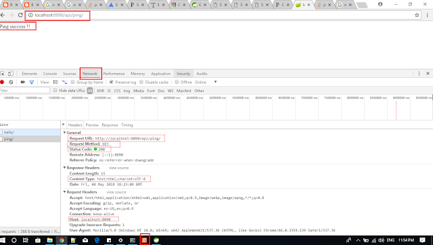The image size is (433, 245).
Task: Click view source for Request Headers
Action: tap(116, 192)
